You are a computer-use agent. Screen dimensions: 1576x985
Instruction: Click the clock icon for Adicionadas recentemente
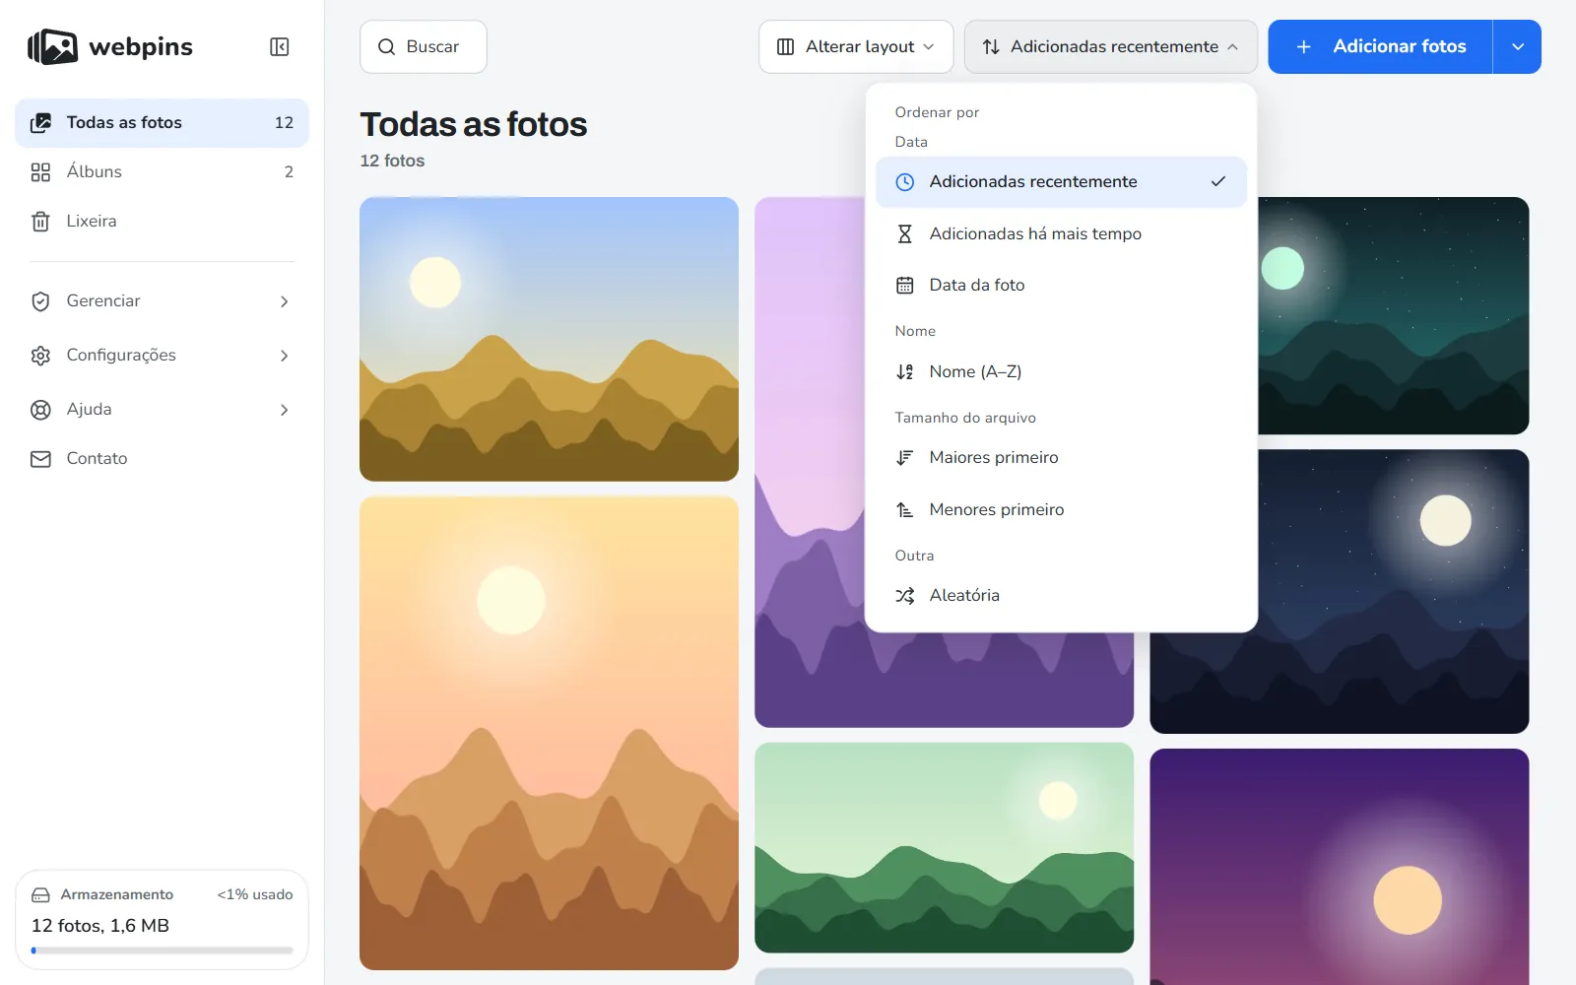click(904, 182)
